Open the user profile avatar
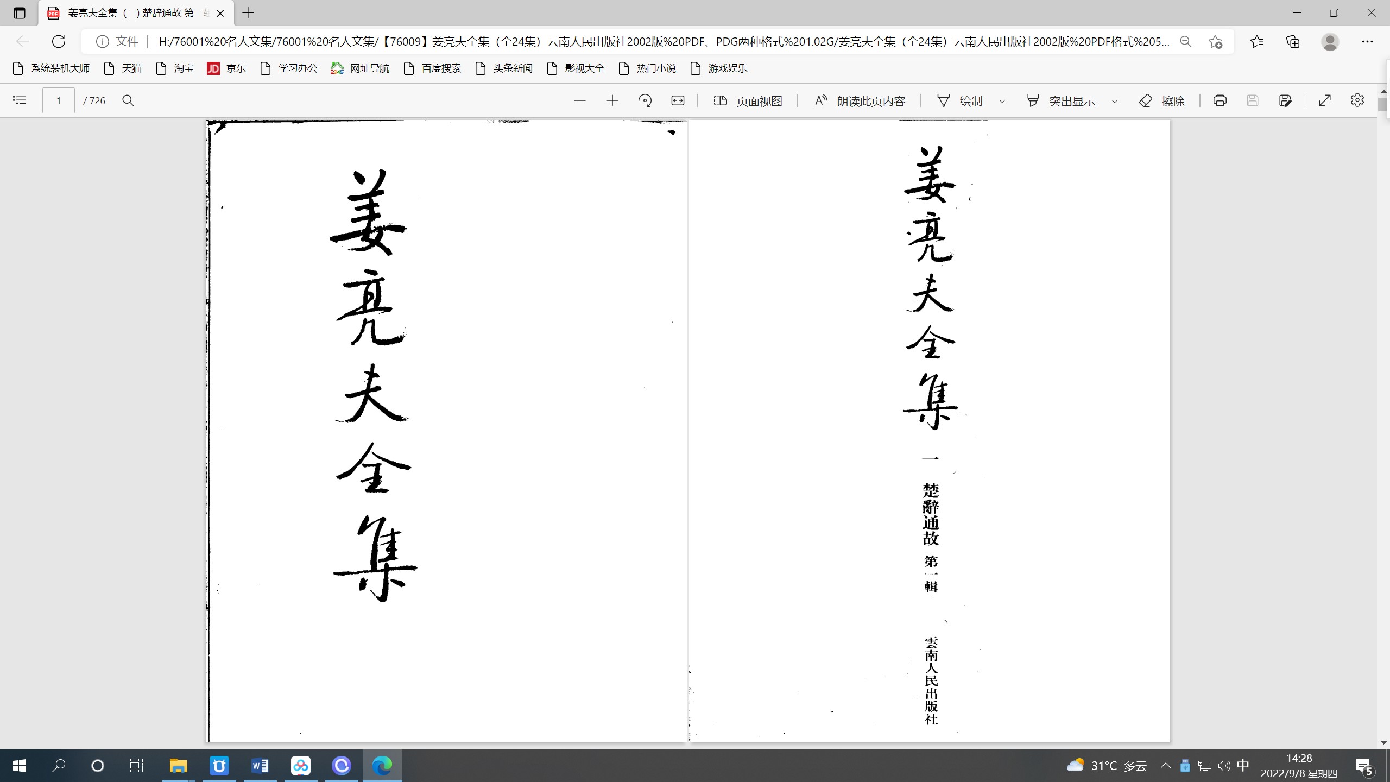 [x=1330, y=42]
